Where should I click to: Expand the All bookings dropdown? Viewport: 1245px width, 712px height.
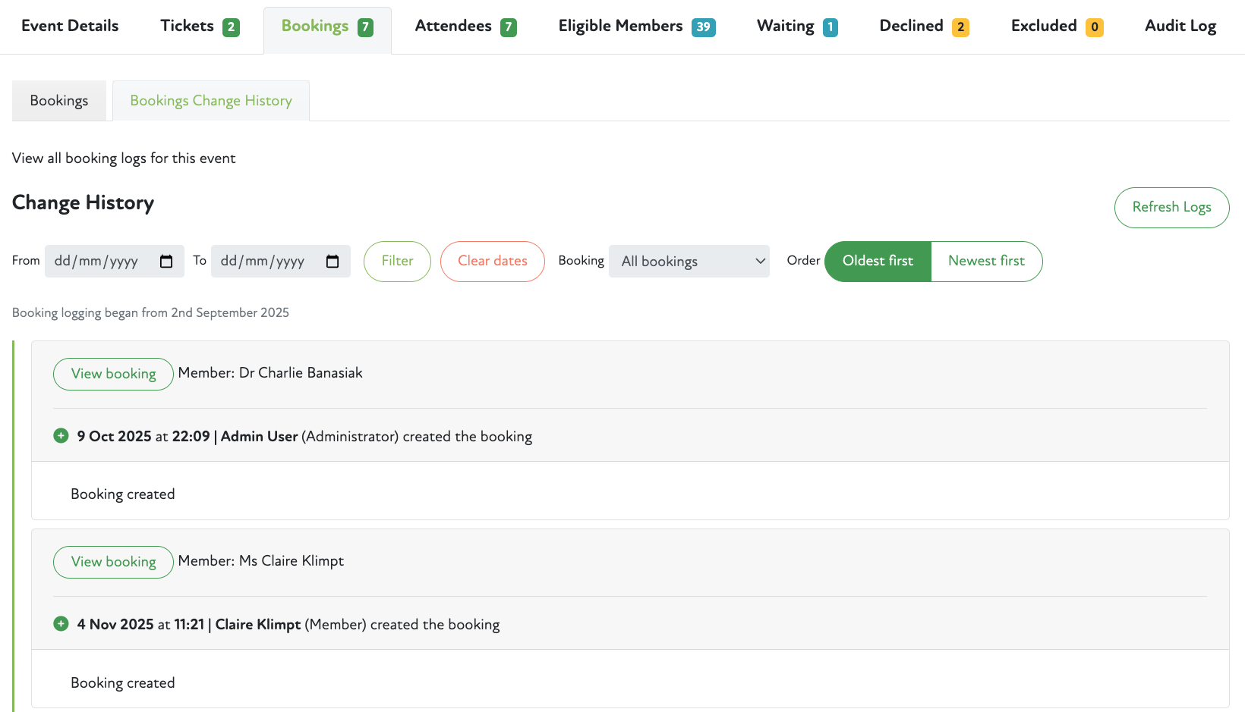pos(689,261)
